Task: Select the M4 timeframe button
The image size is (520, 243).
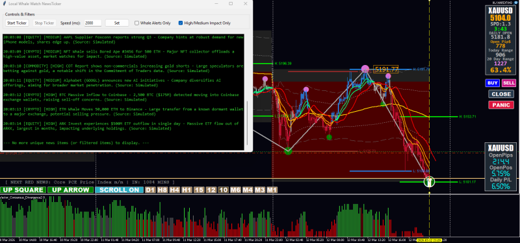Action: 248,190
